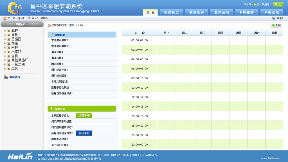The width and height of the screenshot is (288, 162).
Task: Click the 北环 folder icon
Action: (x=8, y=31)
